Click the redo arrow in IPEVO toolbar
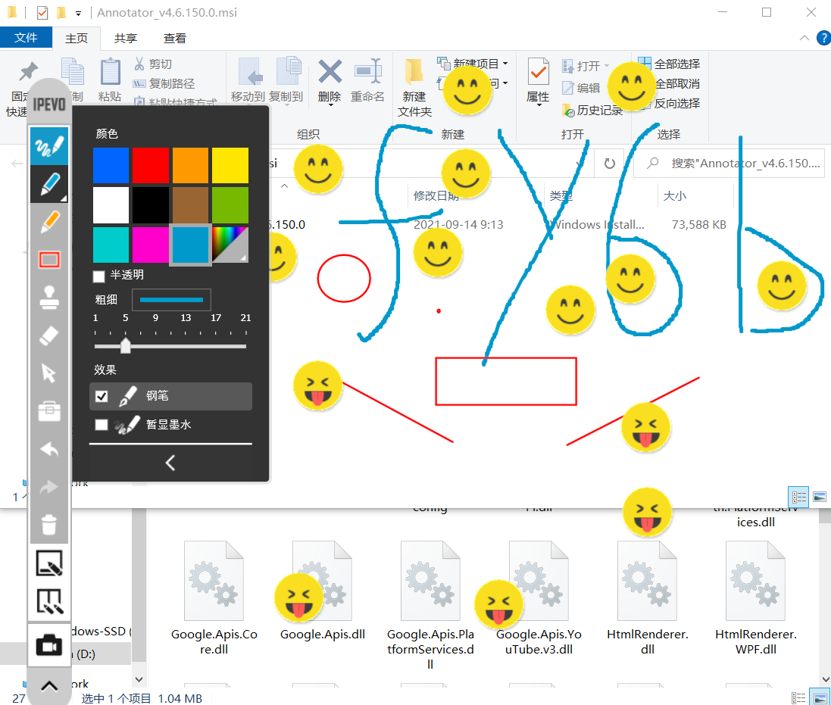Screen dimensions: 831x705 click(49, 487)
